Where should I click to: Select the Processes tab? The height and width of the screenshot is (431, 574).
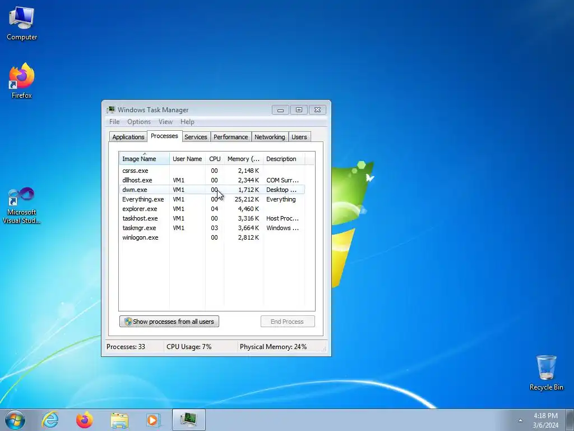coord(164,136)
